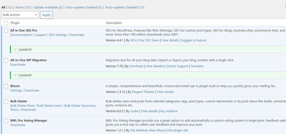286x134 pixels.
Task: Click Suggest a Feature link
Action: 194,40
